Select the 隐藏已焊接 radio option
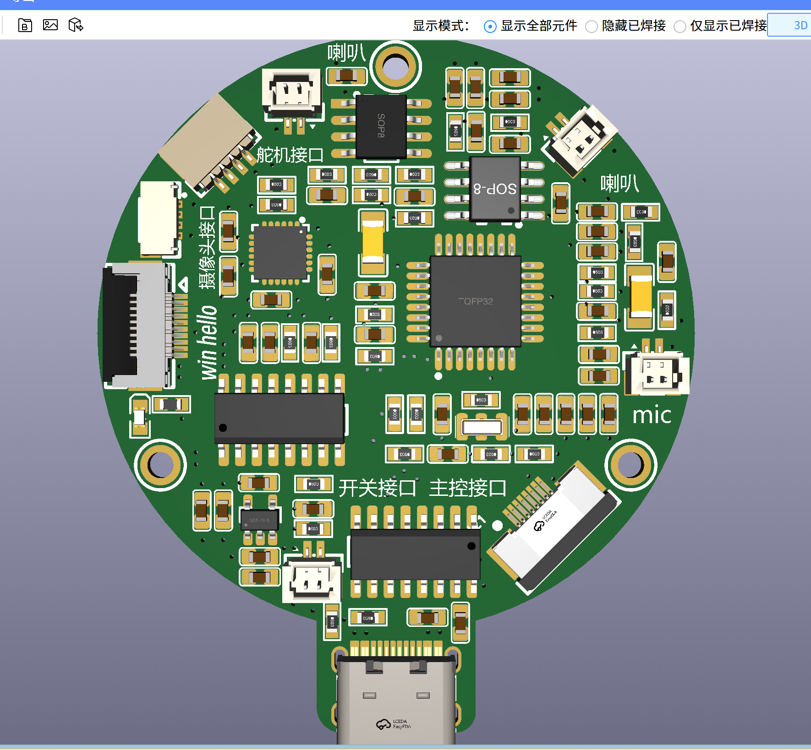811x750 pixels. pos(592,27)
